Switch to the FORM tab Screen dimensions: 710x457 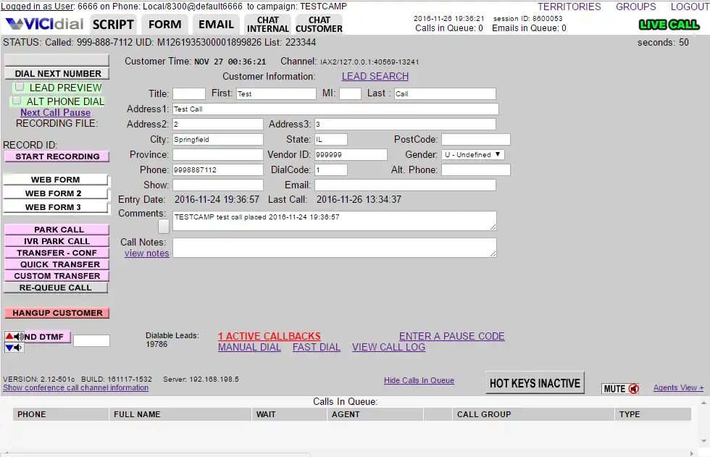click(165, 25)
